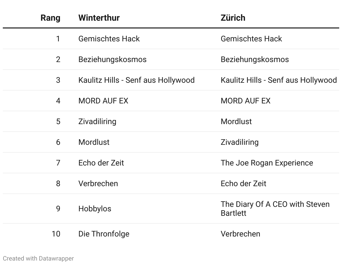Select Verbrechen in the Winterthur column
The width and height of the screenshot is (342, 265).
(x=98, y=183)
